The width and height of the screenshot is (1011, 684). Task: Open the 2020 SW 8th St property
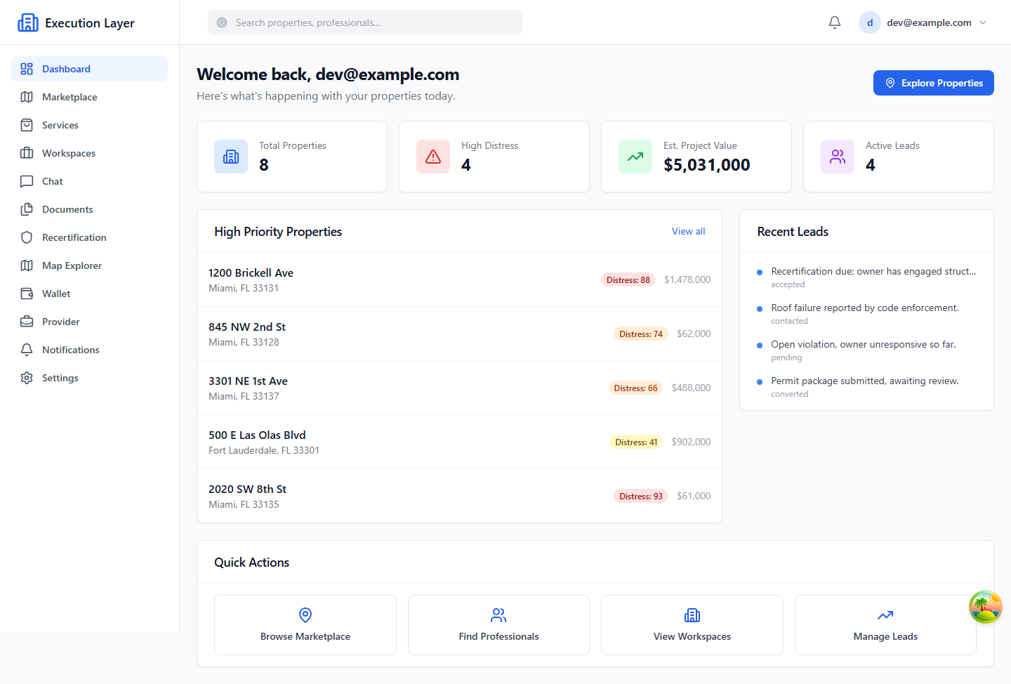pos(459,496)
